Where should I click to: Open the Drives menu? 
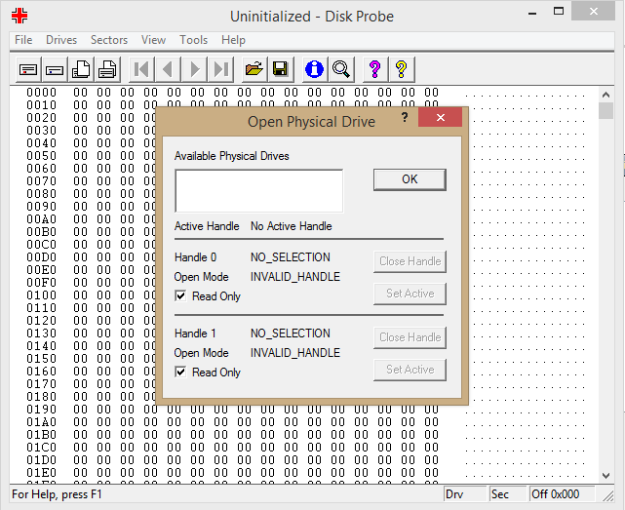(61, 40)
